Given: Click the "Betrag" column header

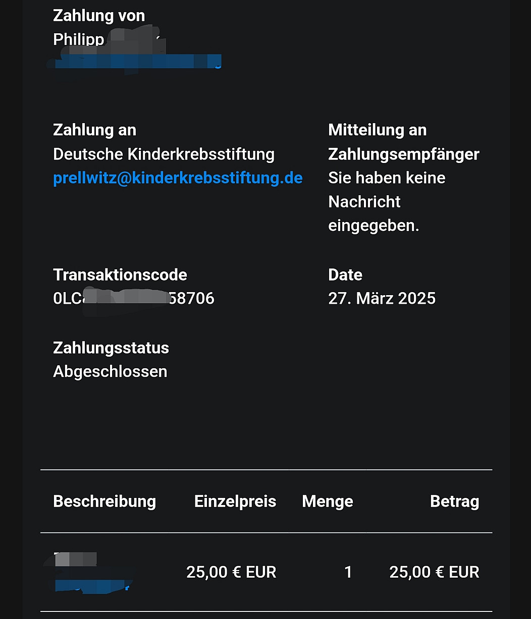Looking at the screenshot, I should click(454, 501).
